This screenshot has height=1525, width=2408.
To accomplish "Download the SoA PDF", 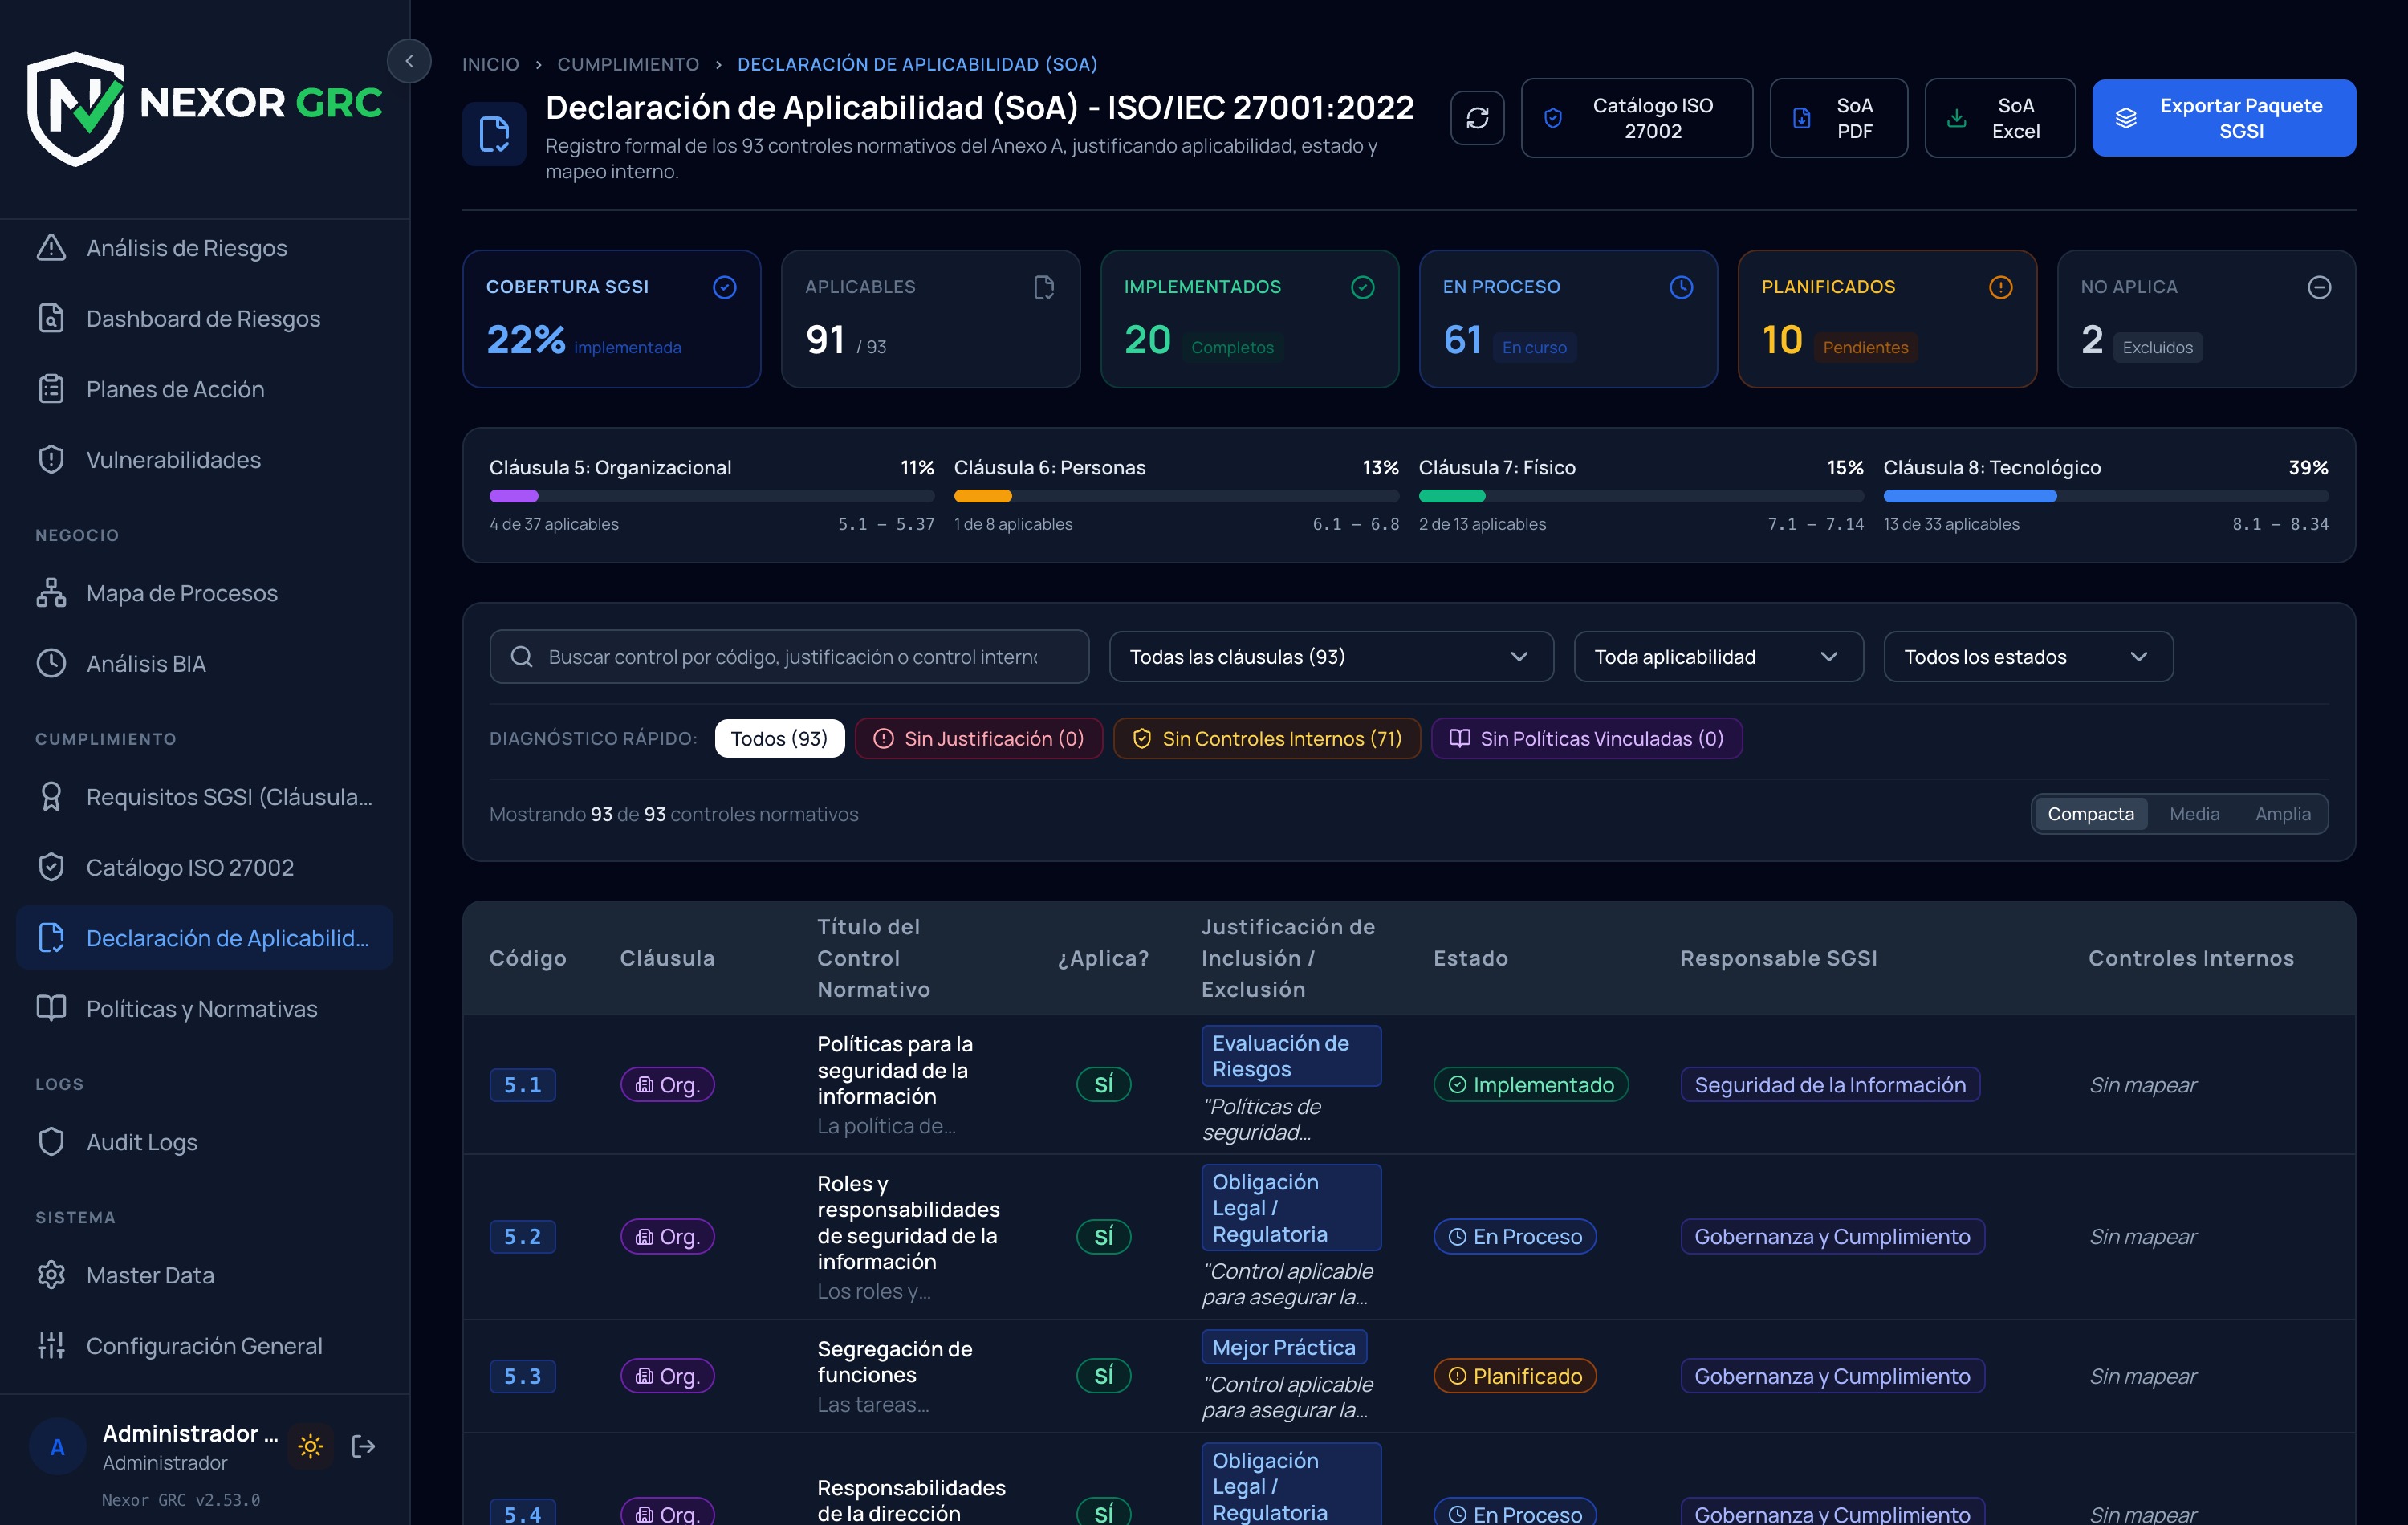I will 1838,118.
